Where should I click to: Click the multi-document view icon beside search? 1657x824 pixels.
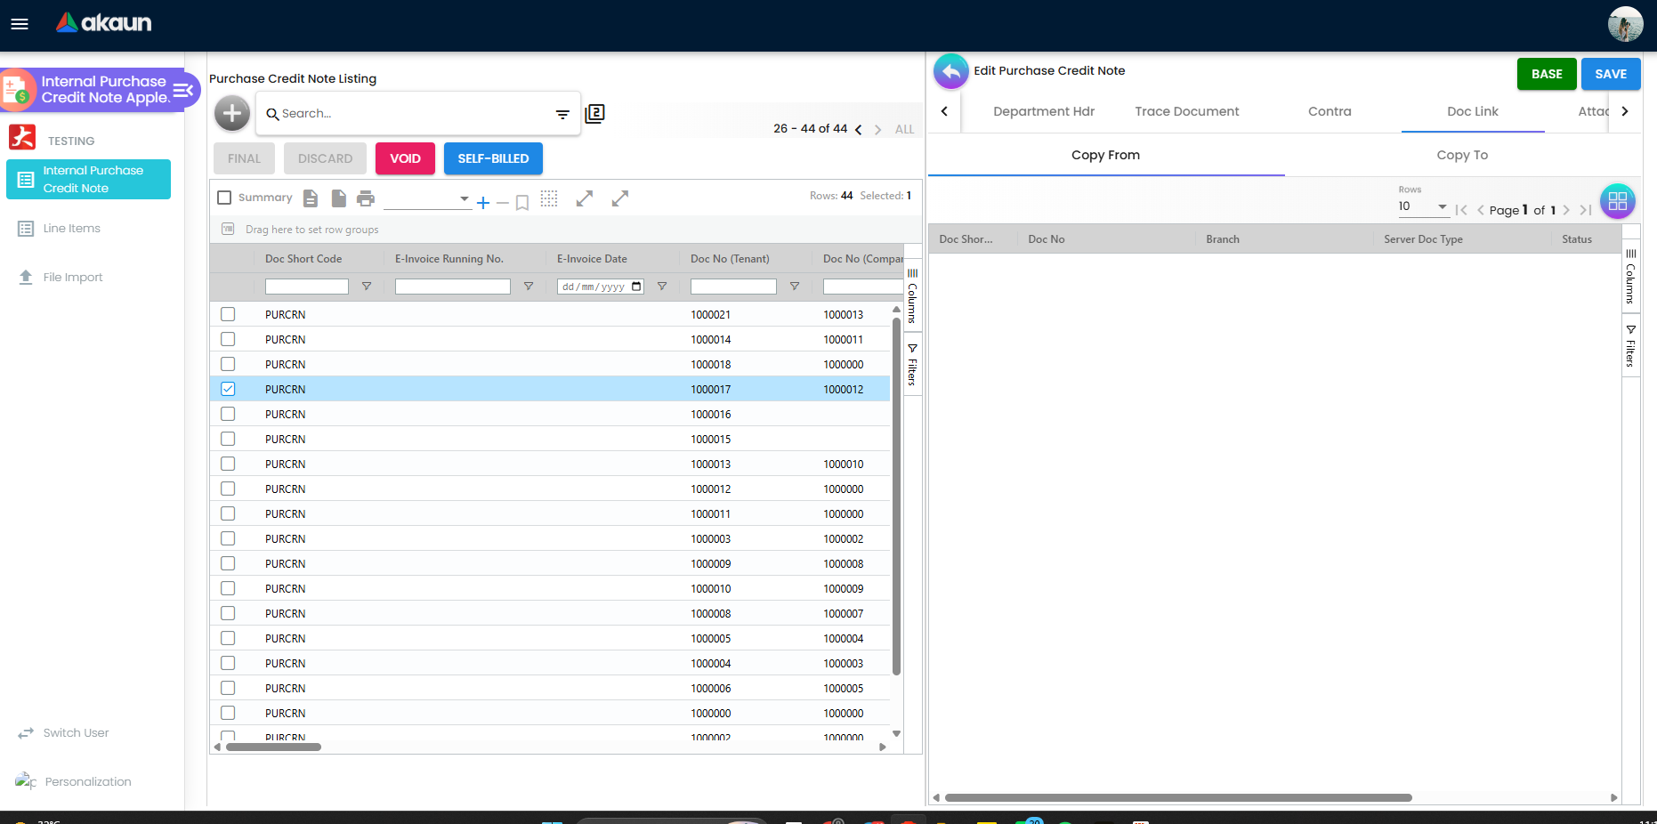click(x=595, y=114)
